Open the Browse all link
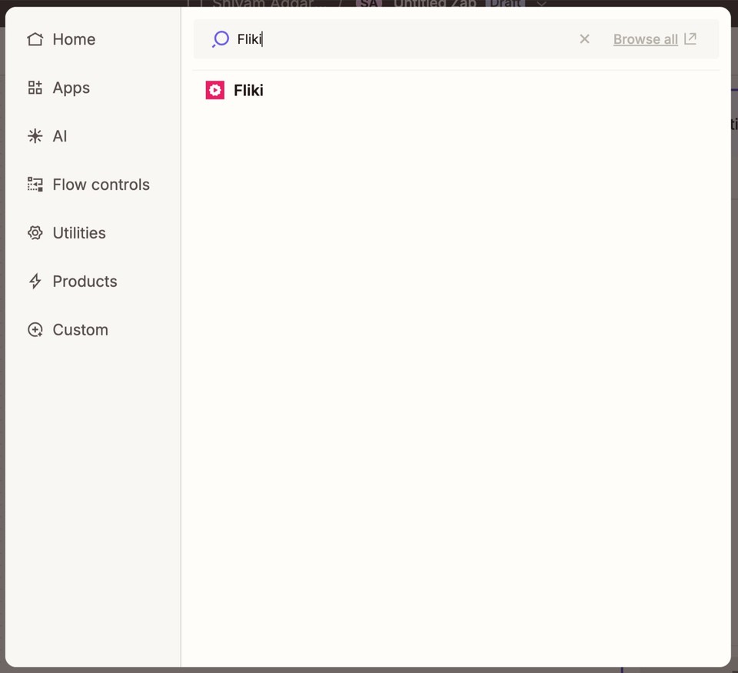The width and height of the screenshot is (738, 673). pyautogui.click(x=646, y=39)
